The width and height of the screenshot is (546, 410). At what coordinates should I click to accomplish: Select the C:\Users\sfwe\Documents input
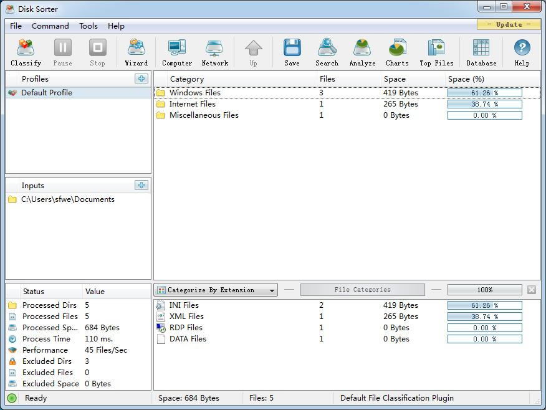[x=79, y=199]
